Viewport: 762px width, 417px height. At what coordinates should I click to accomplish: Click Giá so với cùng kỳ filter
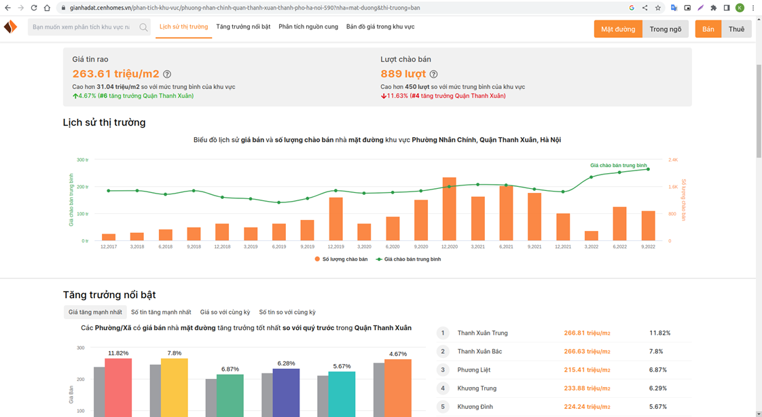pyautogui.click(x=225, y=312)
